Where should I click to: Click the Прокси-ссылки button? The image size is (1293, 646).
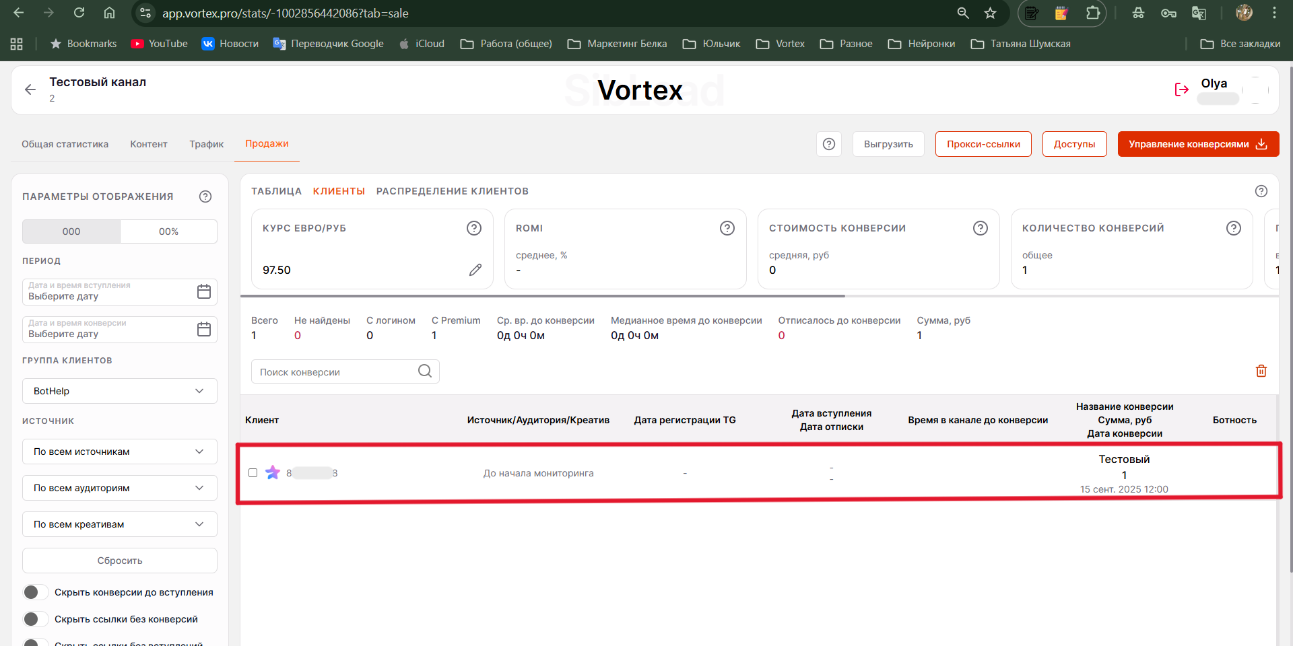click(x=983, y=144)
